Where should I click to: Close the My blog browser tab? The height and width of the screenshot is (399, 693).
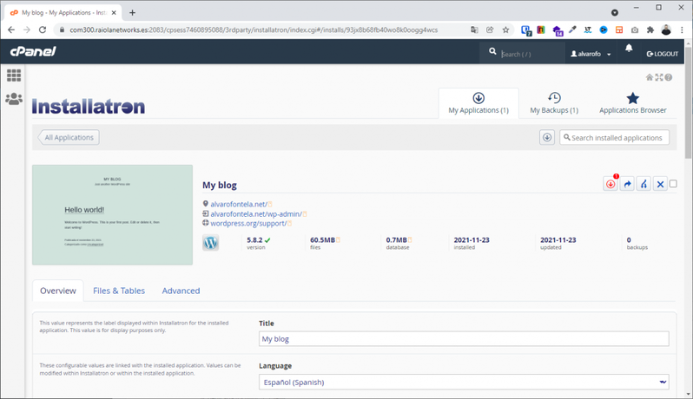click(x=114, y=13)
